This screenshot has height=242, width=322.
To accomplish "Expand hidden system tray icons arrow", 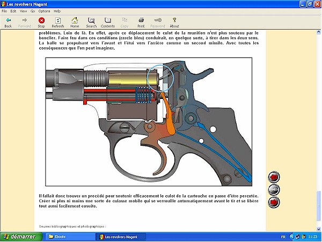I will pos(291,237).
